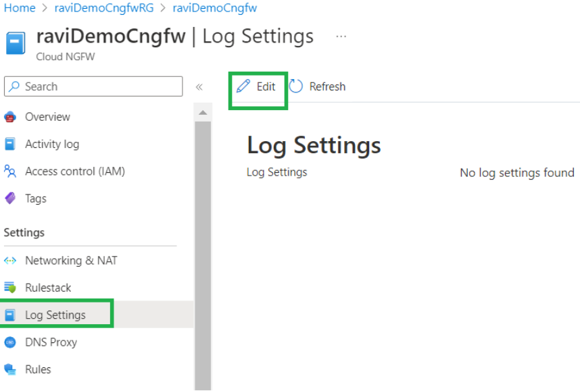Click the Access control (IAM) icon
This screenshot has width=580, height=391.
[10, 171]
